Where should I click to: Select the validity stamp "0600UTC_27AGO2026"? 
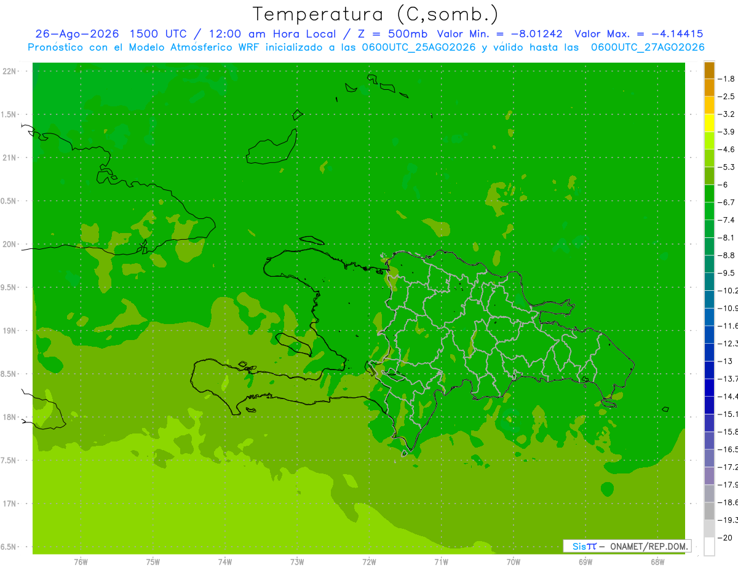[x=648, y=47]
